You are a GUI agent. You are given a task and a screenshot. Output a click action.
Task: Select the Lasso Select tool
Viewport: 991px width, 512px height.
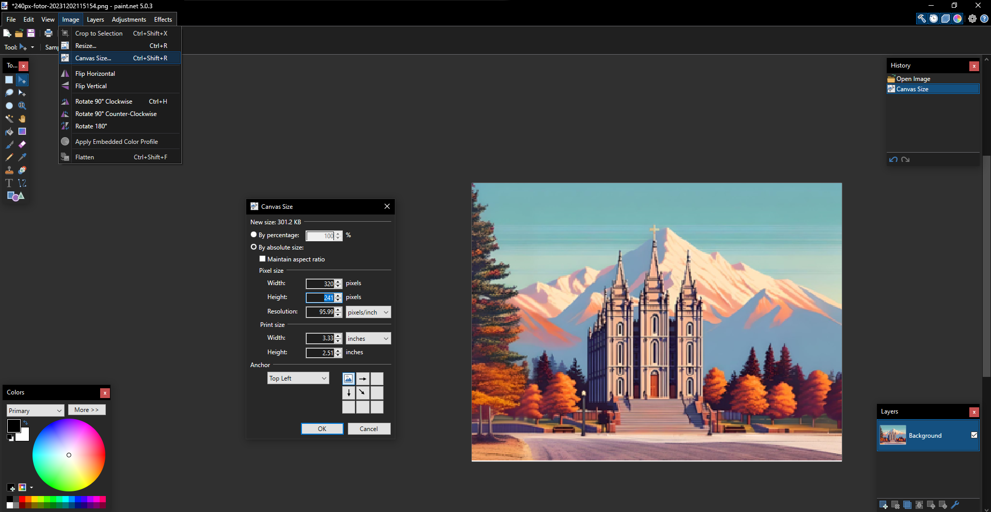(x=9, y=93)
